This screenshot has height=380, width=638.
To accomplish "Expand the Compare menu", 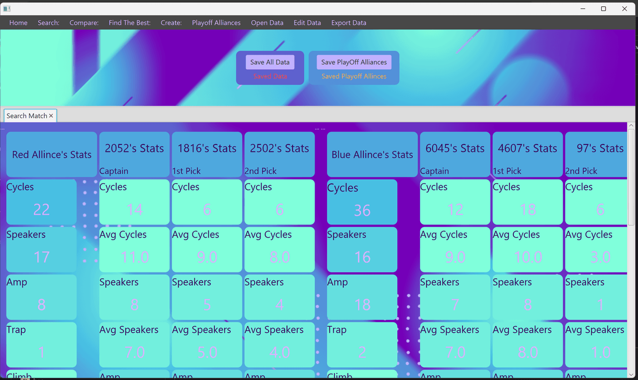I will coord(84,23).
